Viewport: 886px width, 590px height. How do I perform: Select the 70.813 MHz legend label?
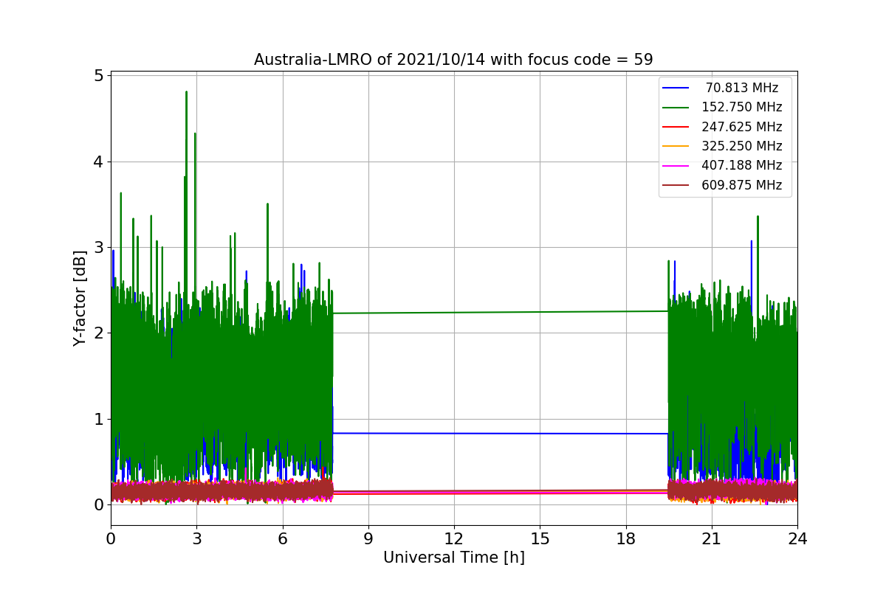(742, 88)
